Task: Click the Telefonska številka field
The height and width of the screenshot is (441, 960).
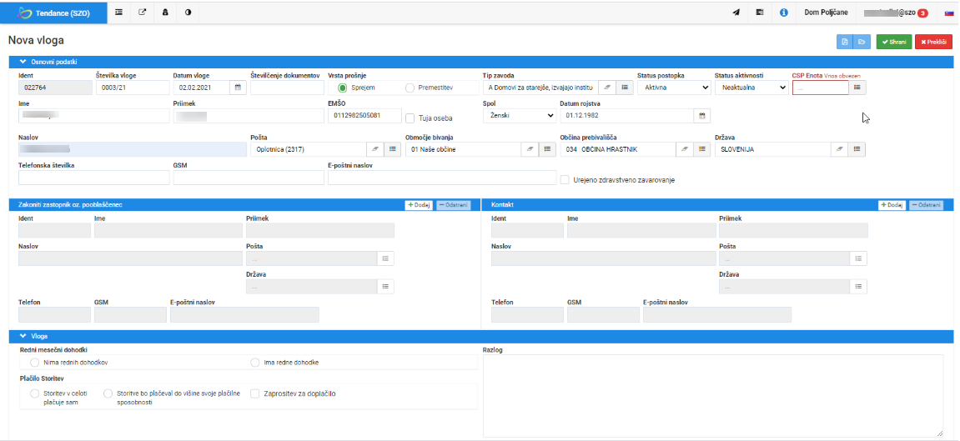Action: 93,178
